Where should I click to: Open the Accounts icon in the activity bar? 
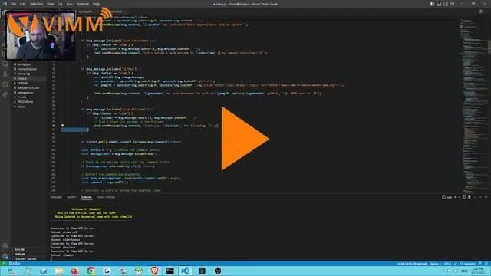[5, 246]
